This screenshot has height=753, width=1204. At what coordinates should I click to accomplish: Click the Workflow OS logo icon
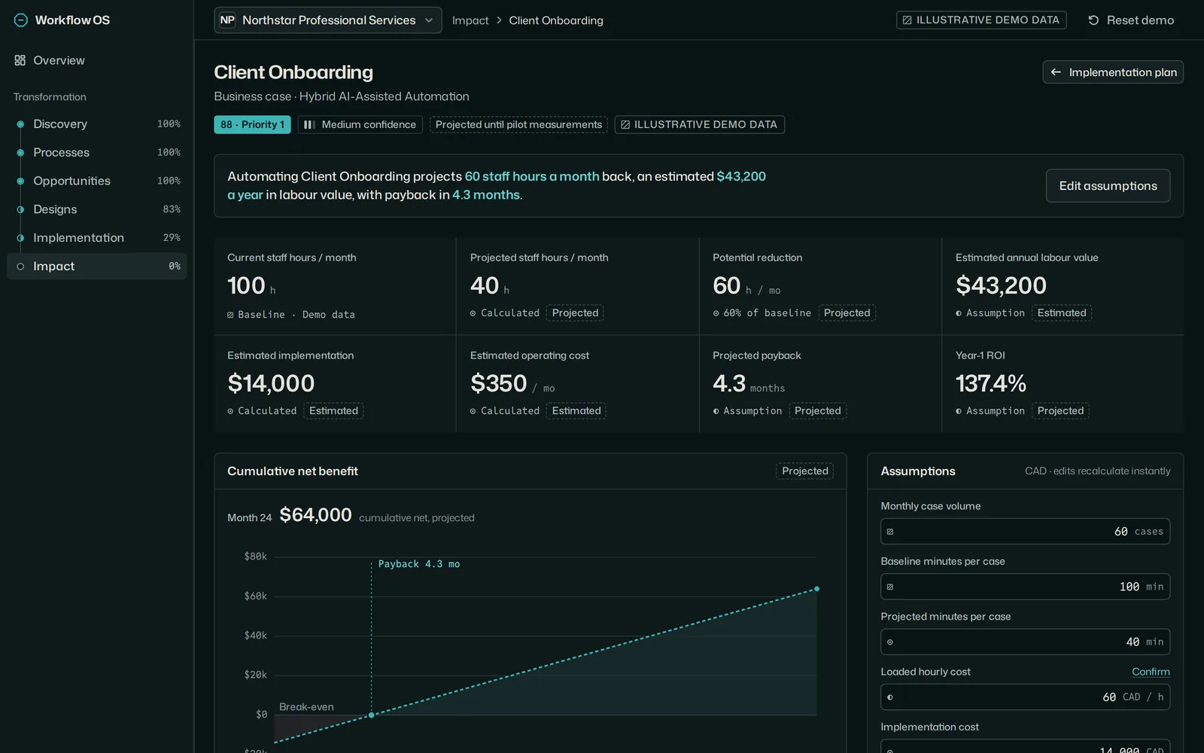coord(21,20)
